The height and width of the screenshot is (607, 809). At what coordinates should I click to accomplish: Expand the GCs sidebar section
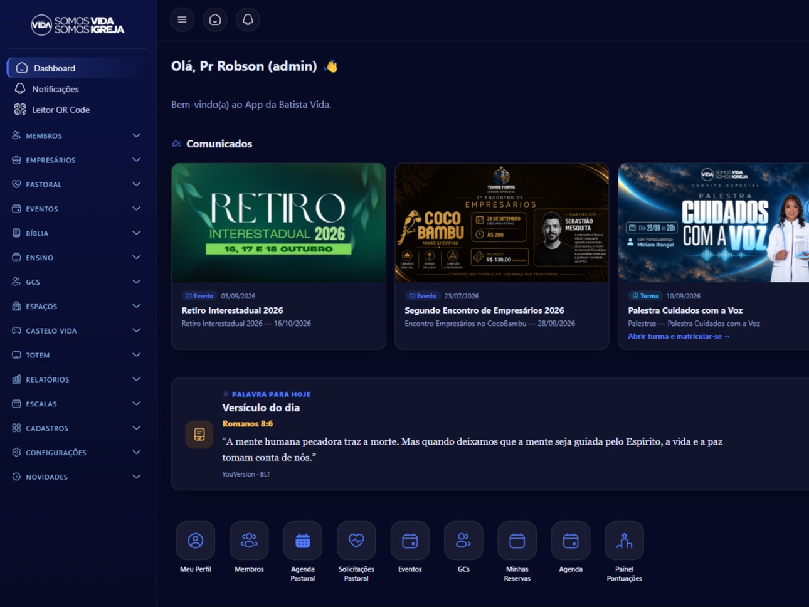pos(77,282)
